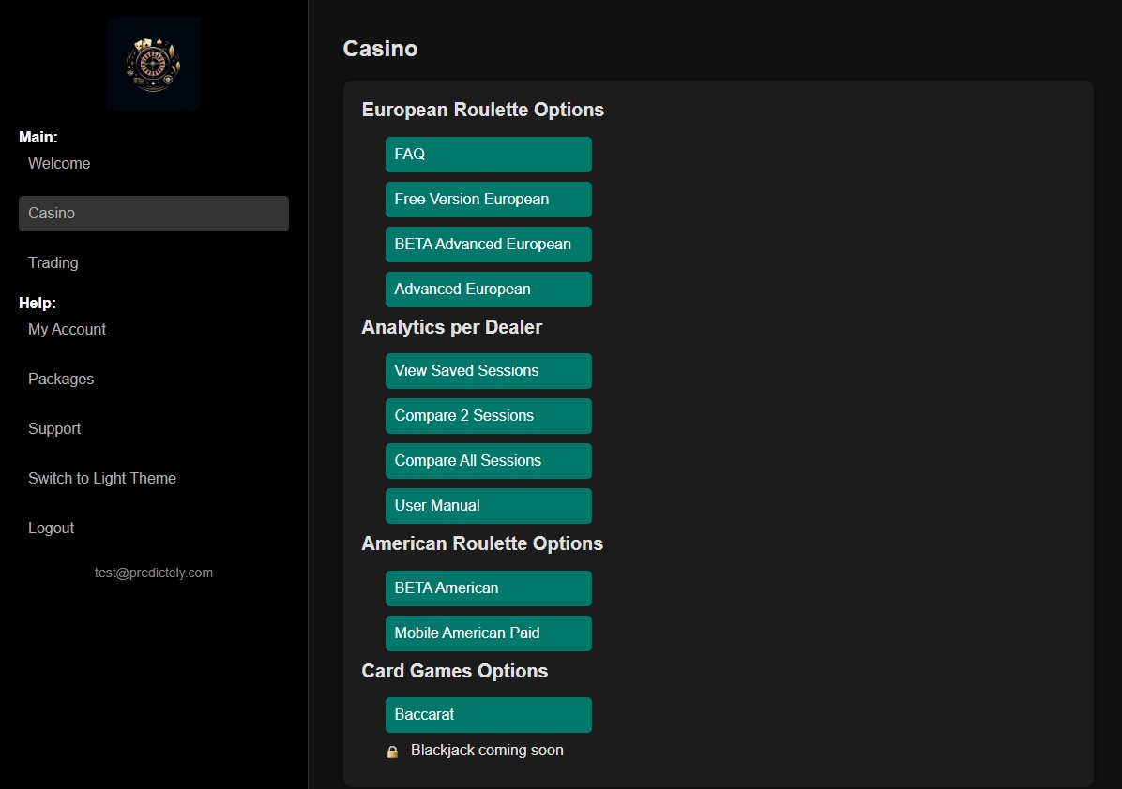Launch BETA American roulette

pyautogui.click(x=488, y=588)
